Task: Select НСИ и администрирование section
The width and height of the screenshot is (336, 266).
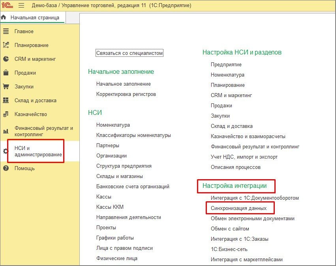Action: coord(38,151)
